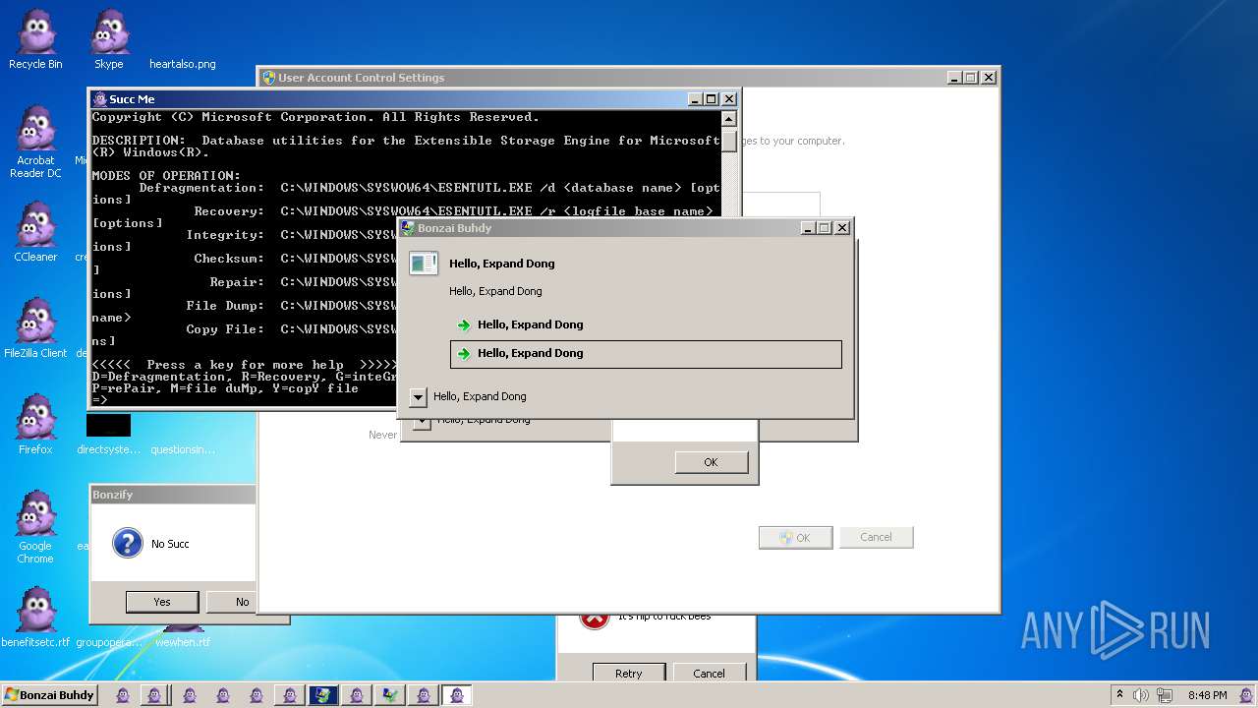Click Cancel in User Account Control Settings
1258x708 pixels.
876,537
